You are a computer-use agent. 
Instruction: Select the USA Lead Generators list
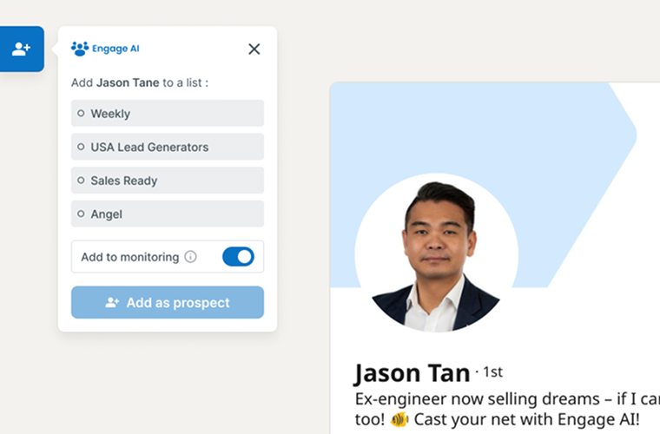168,147
